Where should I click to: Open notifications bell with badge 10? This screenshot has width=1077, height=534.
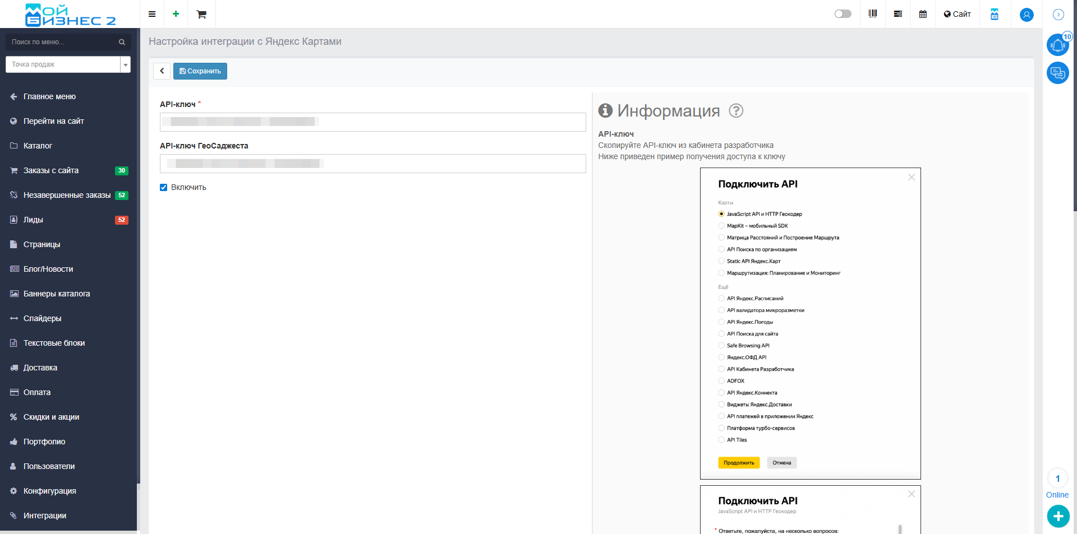pos(1057,45)
